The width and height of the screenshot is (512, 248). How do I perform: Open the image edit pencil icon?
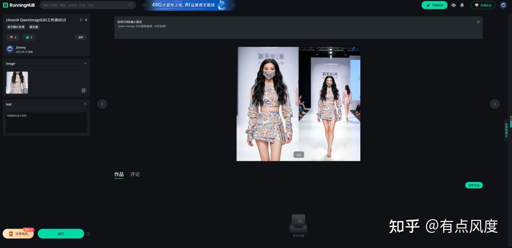83,91
